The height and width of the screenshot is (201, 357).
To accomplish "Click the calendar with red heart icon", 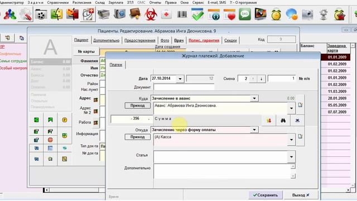I will tap(229, 15).
